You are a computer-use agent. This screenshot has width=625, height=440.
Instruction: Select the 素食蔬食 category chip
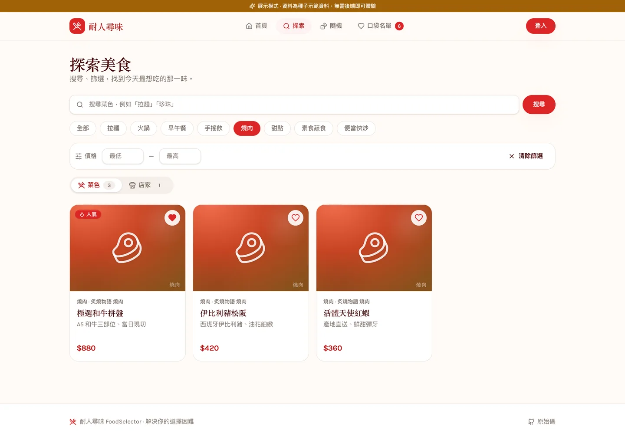(314, 128)
